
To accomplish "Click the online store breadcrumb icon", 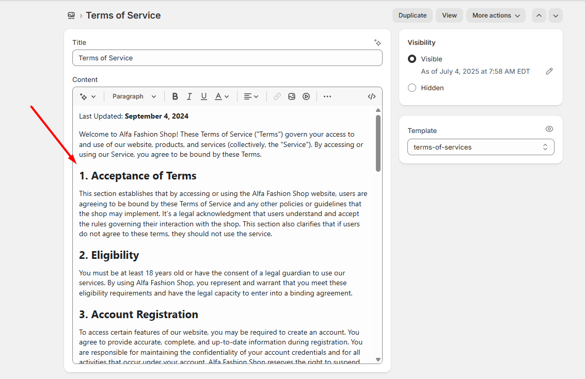I will click(x=71, y=15).
